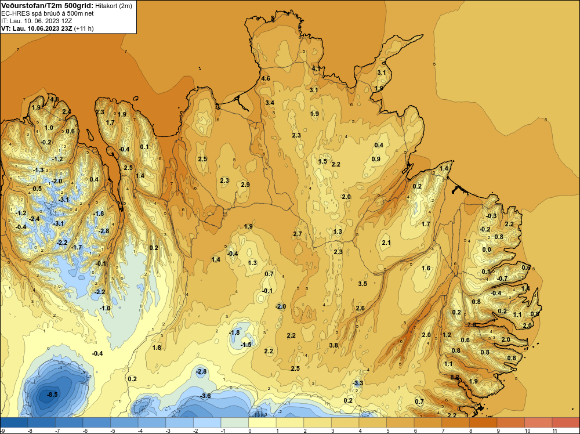580x434 pixels.
Task: Click legend swatch between 4 and 5
Action: [372, 422]
